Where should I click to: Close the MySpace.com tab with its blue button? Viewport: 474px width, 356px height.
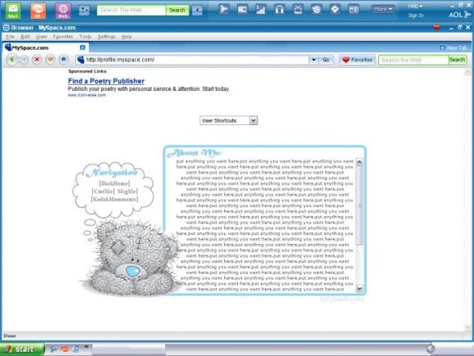click(83, 47)
